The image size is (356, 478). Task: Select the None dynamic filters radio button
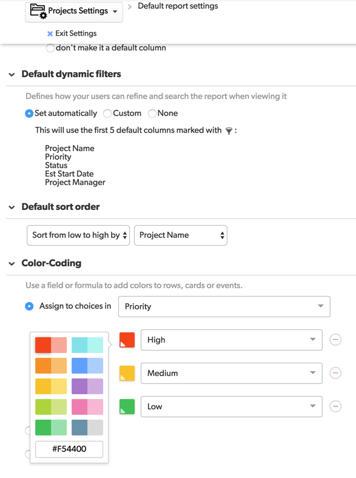tap(152, 113)
